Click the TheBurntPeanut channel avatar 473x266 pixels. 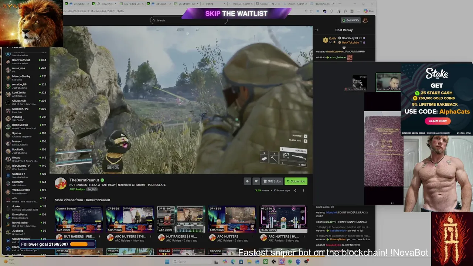coord(61,183)
